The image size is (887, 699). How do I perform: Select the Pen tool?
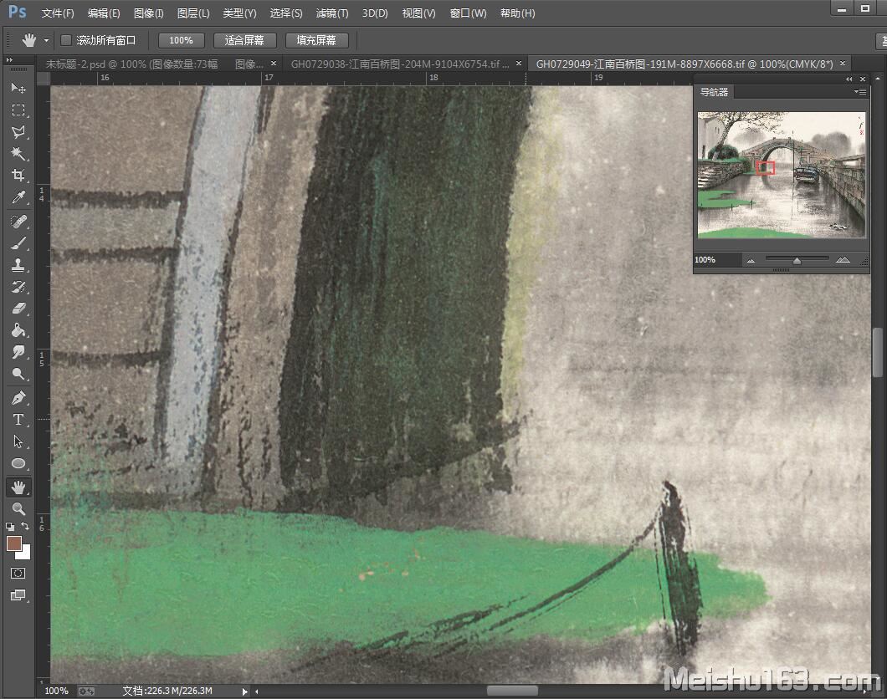pos(18,398)
